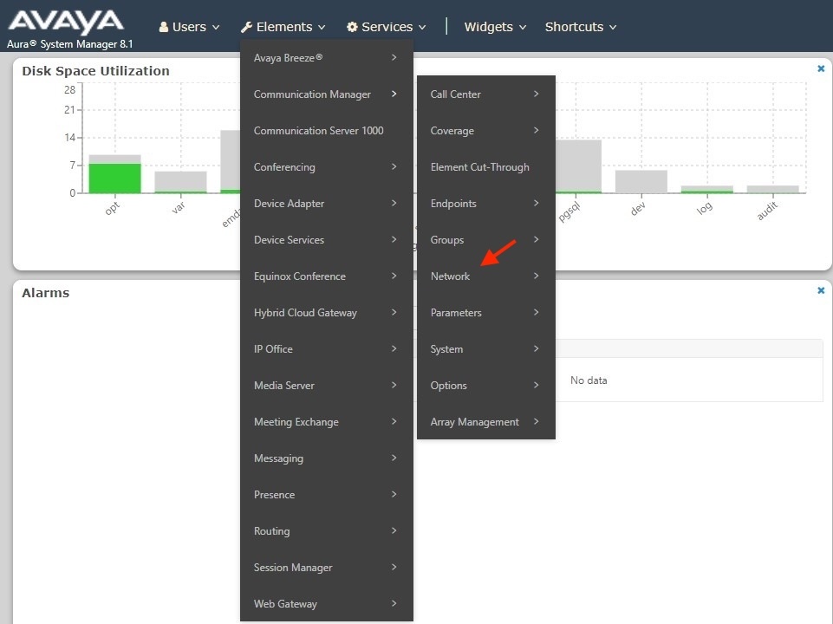The width and height of the screenshot is (833, 624).
Task: Click the audit bar in disk chart
Action: (773, 189)
